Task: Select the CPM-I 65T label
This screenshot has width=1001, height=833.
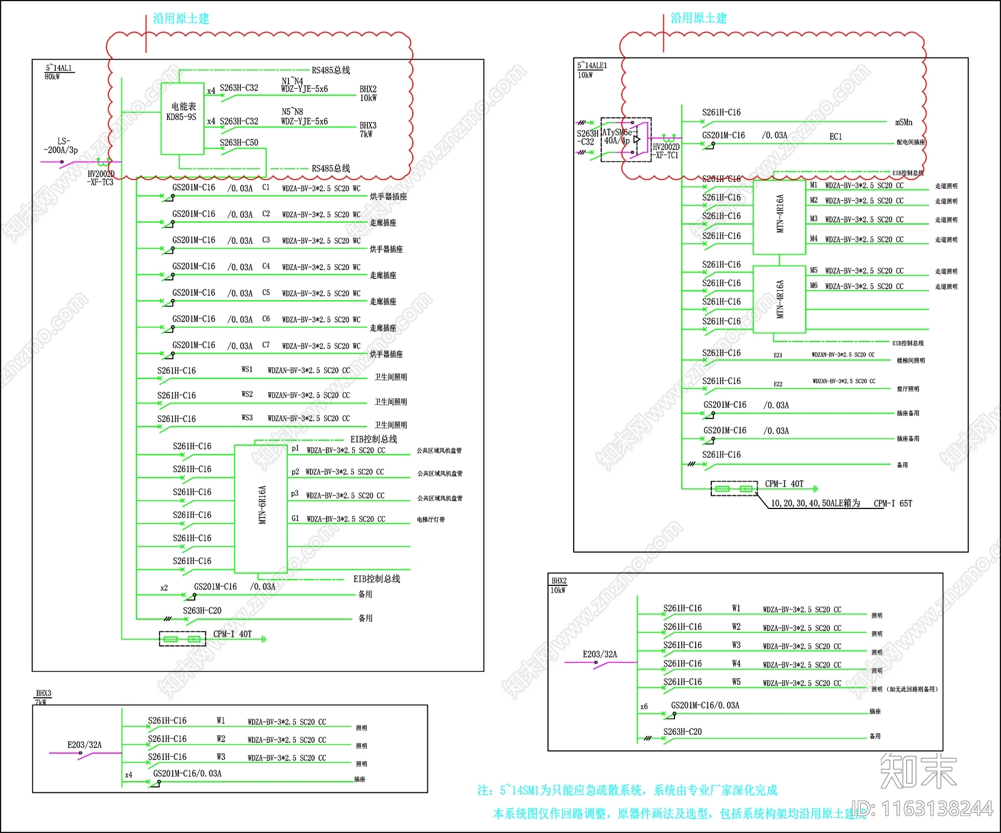Action: [893, 503]
